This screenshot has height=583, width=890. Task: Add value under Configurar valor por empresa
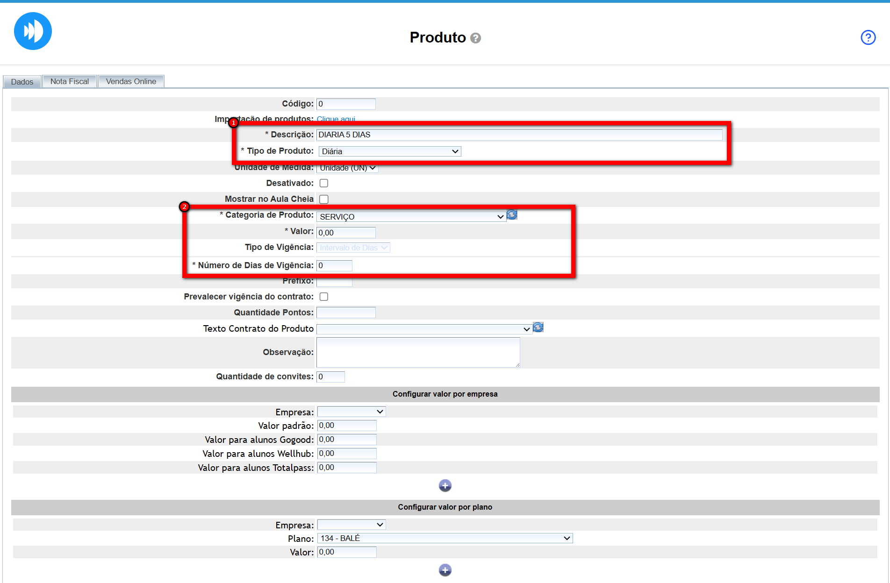445,486
